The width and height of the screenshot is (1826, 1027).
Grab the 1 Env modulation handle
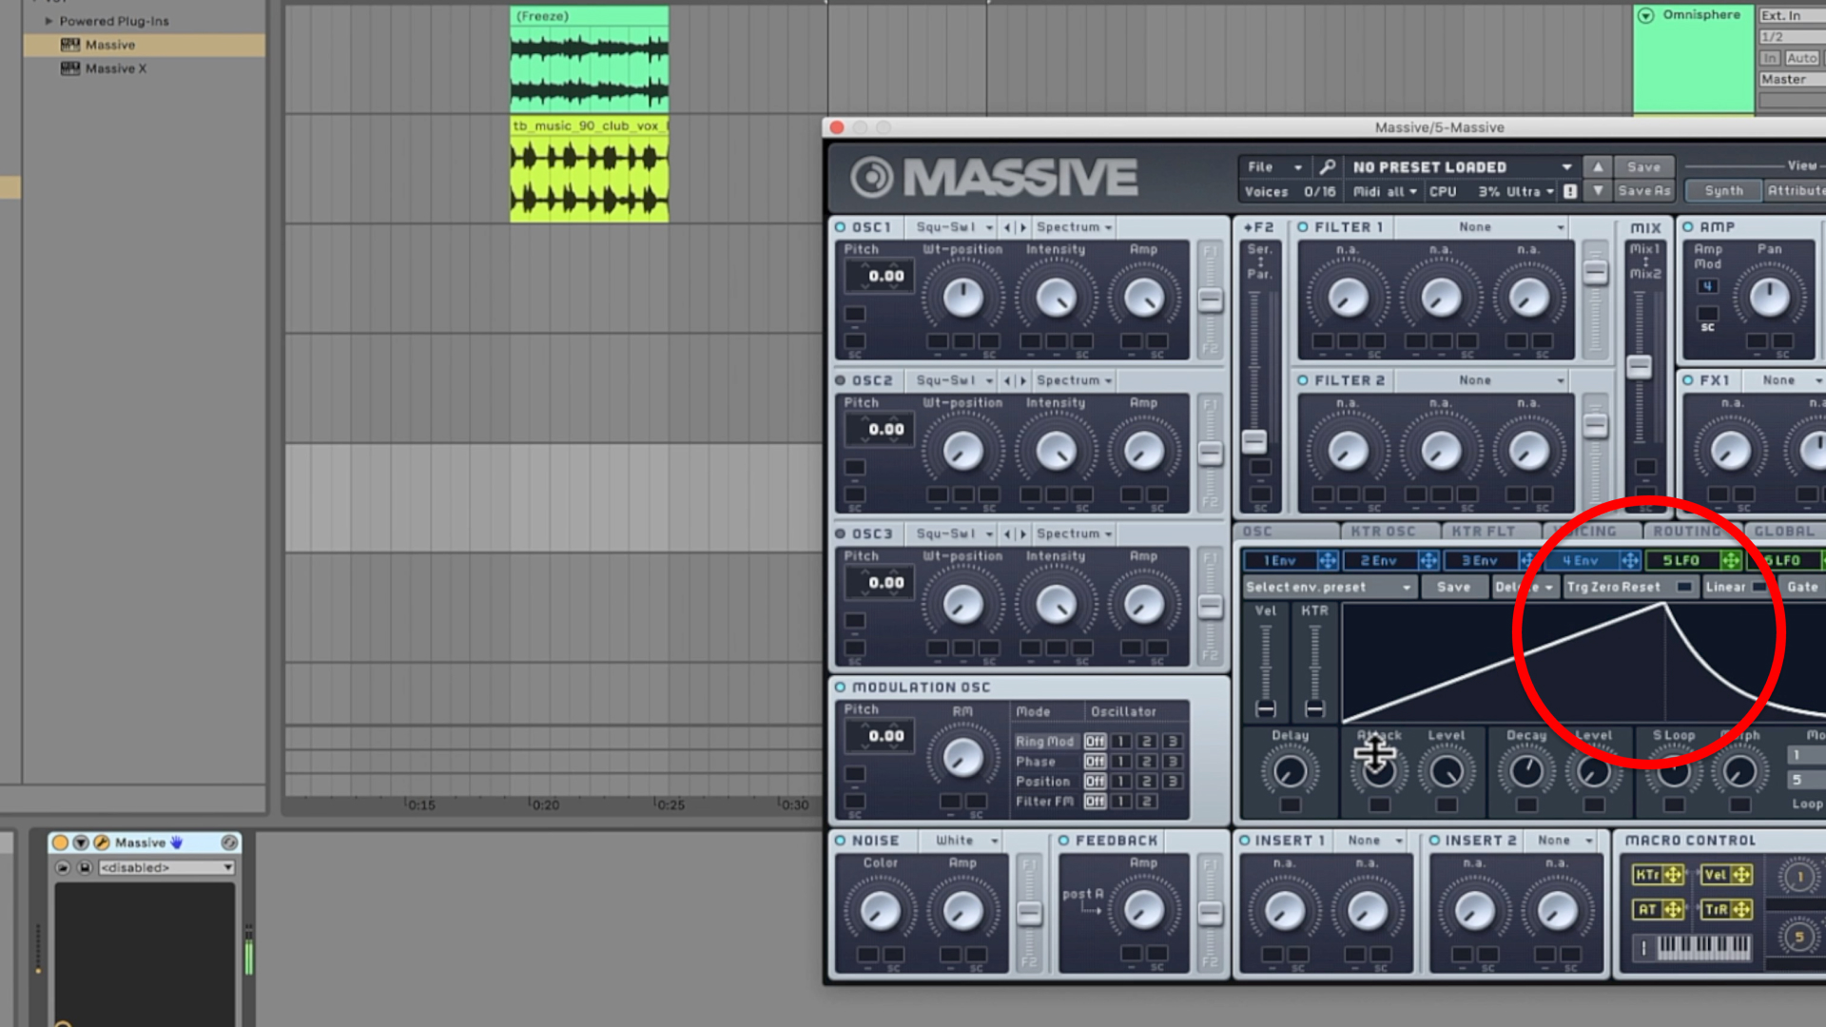pos(1328,561)
